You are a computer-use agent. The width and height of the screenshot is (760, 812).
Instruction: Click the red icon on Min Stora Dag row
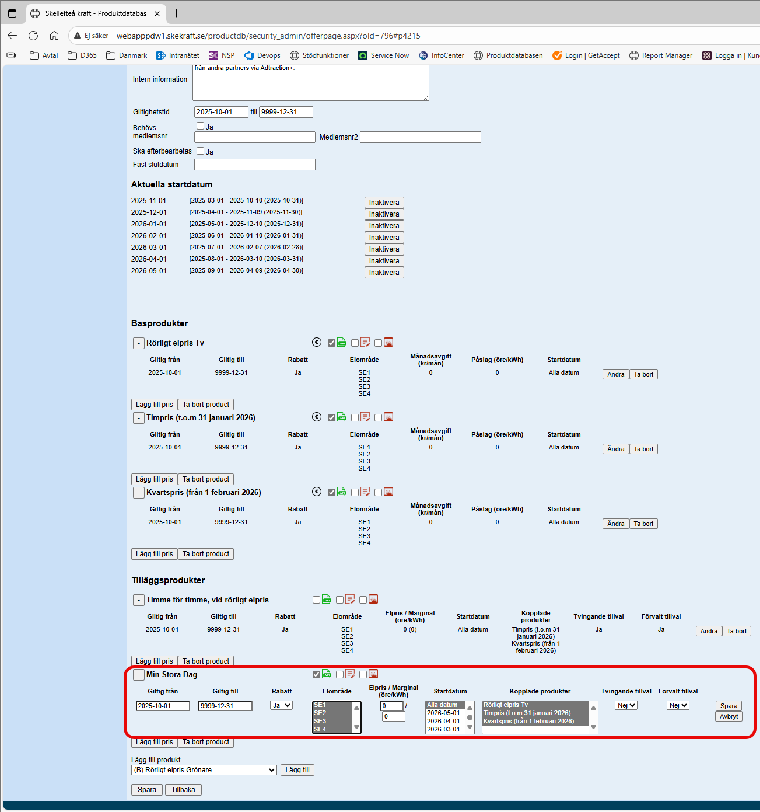[x=373, y=674]
